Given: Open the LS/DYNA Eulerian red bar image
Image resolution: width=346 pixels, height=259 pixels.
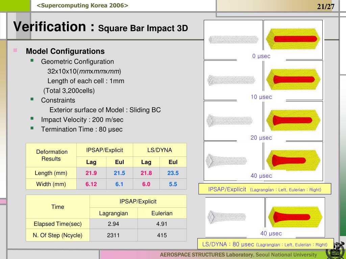Looking at the screenshot, I should tap(295, 217).
